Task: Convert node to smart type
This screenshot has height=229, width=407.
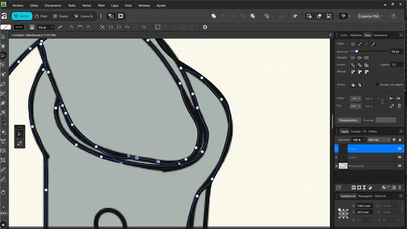Action: 88,27
